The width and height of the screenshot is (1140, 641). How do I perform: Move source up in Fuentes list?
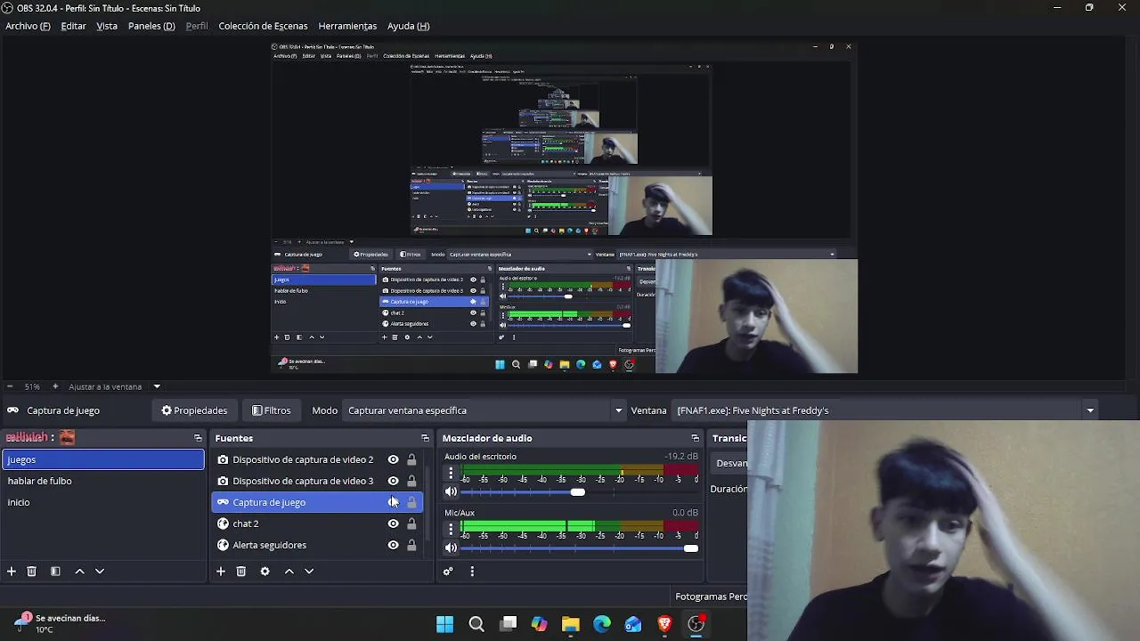tap(289, 572)
